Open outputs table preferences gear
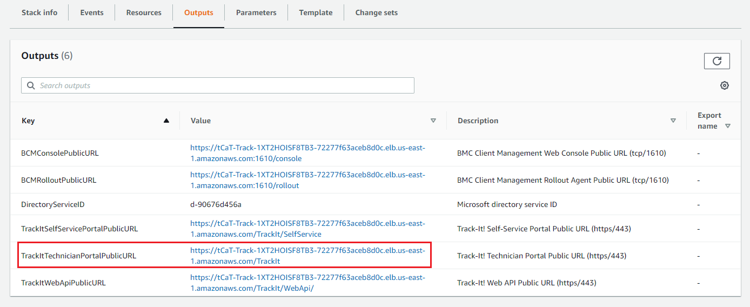This screenshot has width=750, height=307. (x=725, y=85)
